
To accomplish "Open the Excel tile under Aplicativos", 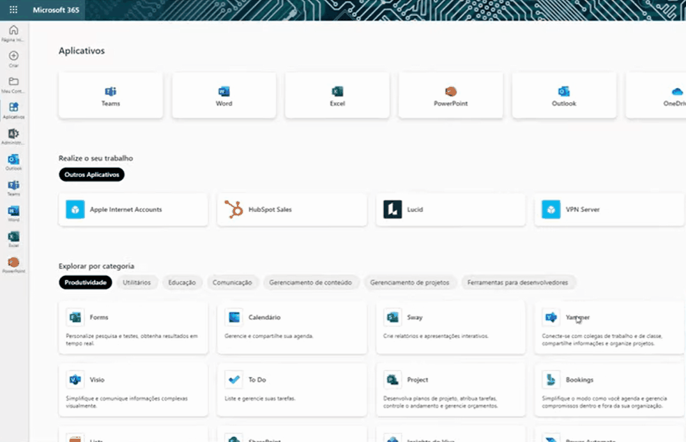I will pyautogui.click(x=337, y=95).
